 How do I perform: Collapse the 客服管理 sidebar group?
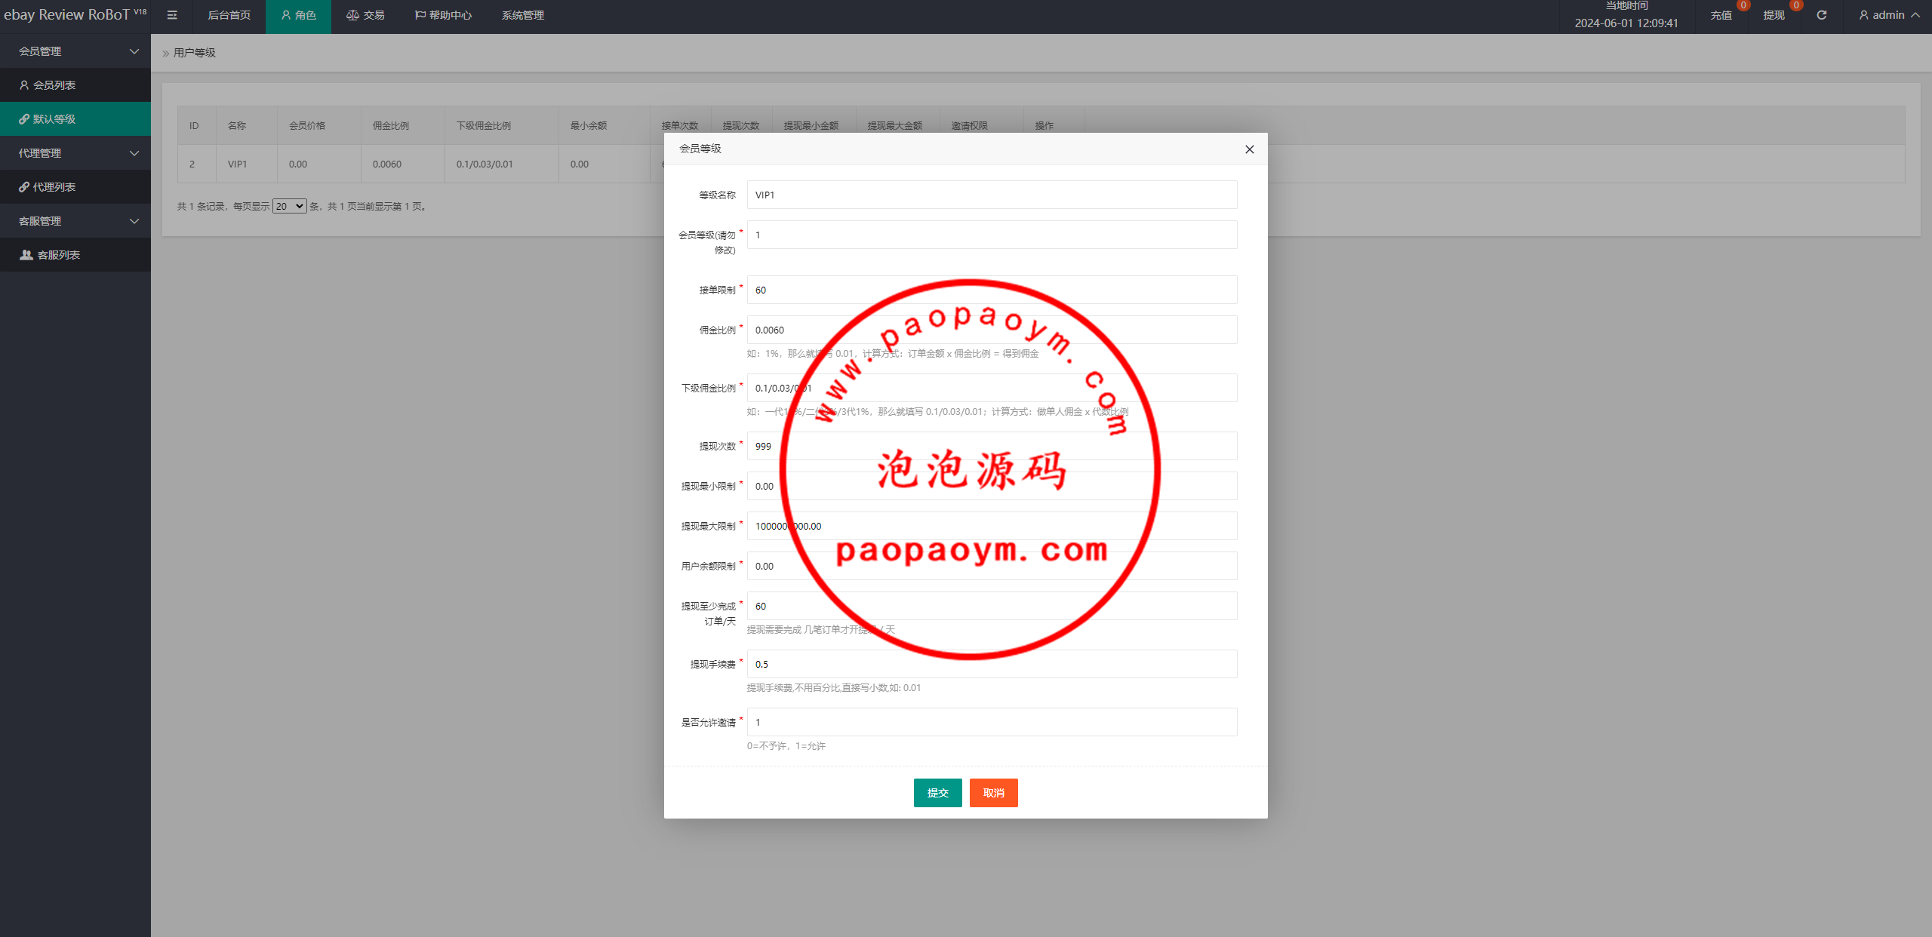pos(75,221)
